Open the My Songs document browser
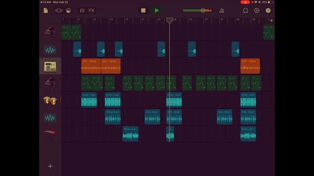This screenshot has height=176, width=314. (46, 11)
